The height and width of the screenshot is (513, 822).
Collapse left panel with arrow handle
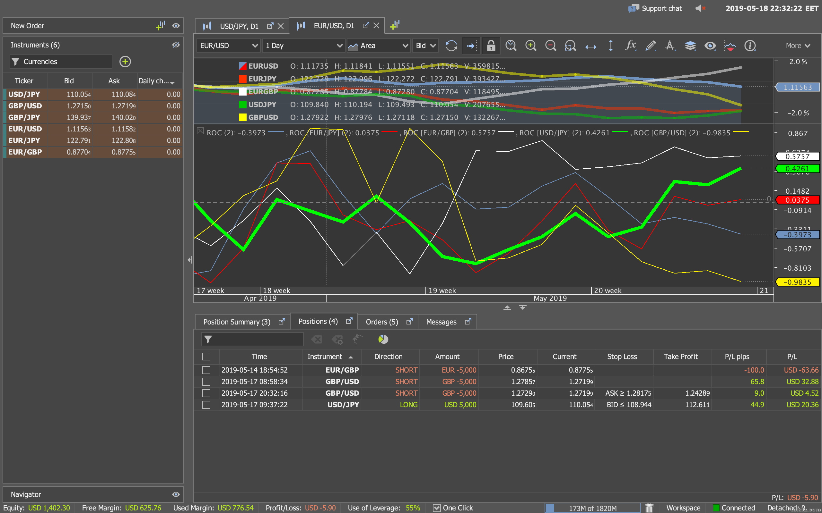190,260
